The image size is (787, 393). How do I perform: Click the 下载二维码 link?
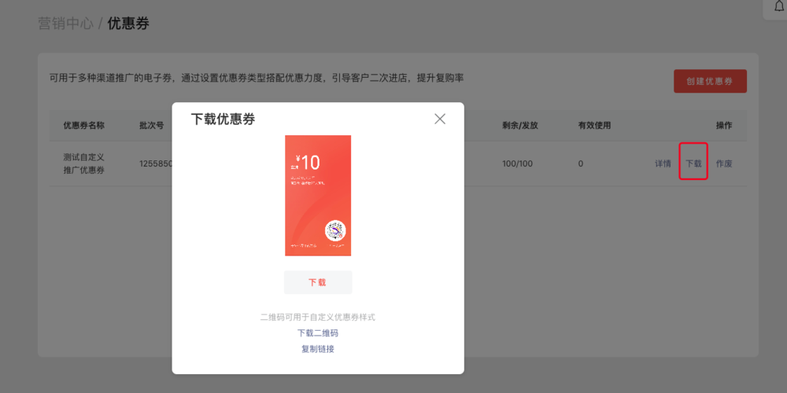318,333
